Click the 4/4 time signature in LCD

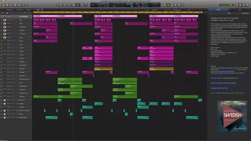point(137,4)
